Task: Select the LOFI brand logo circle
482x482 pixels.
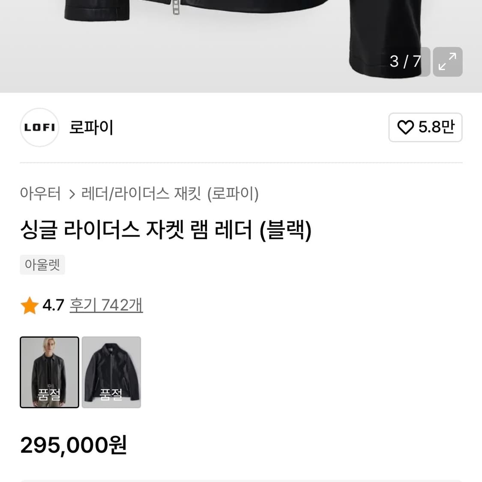Action: pos(39,127)
